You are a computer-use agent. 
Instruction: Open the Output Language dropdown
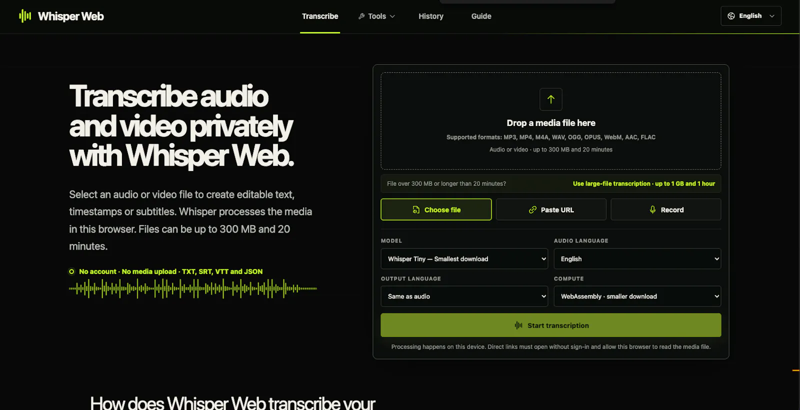coord(464,296)
